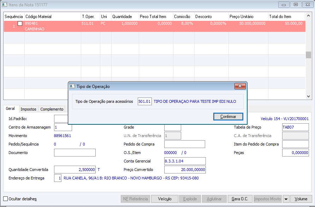
Task: Click the Desconto column header
Action: point(211,17)
